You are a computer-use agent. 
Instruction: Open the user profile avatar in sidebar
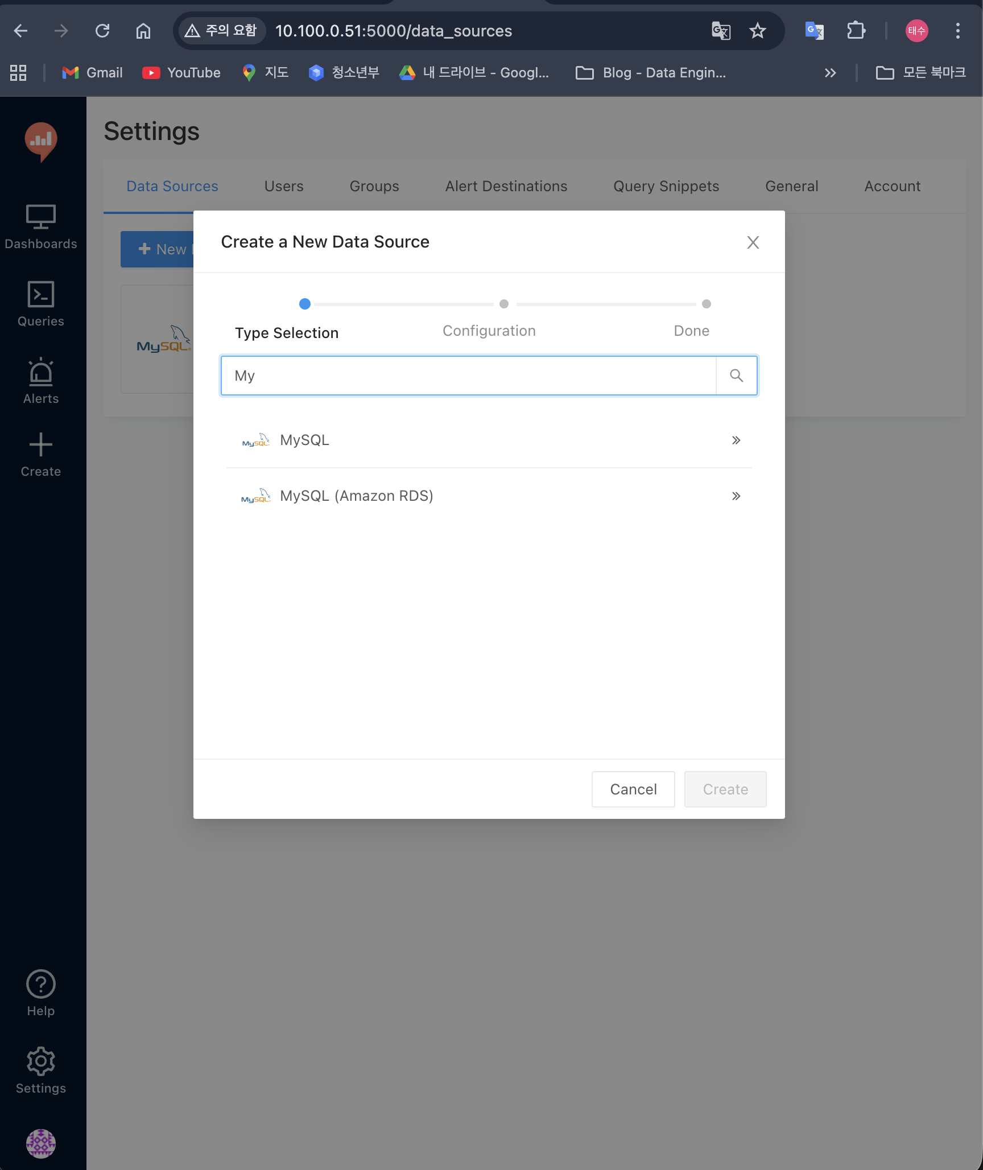(x=41, y=1143)
